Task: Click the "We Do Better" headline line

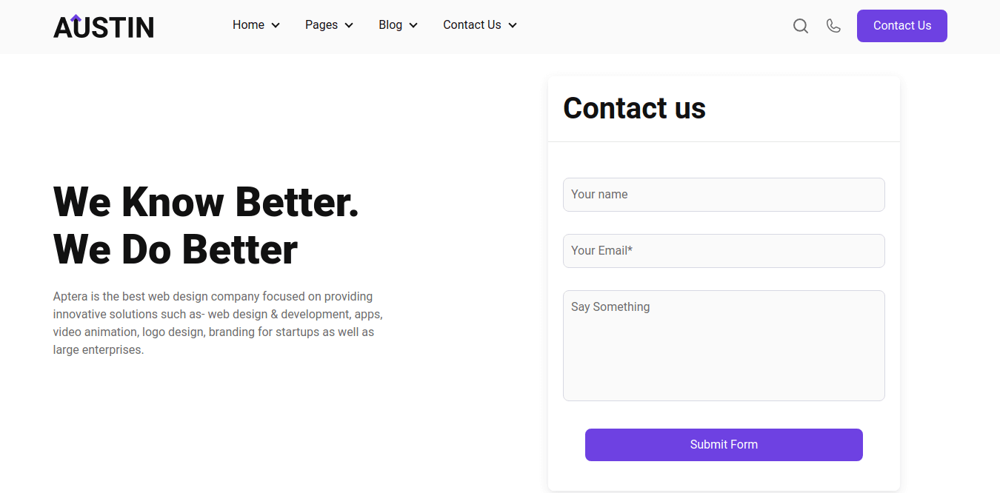Action: [x=176, y=249]
